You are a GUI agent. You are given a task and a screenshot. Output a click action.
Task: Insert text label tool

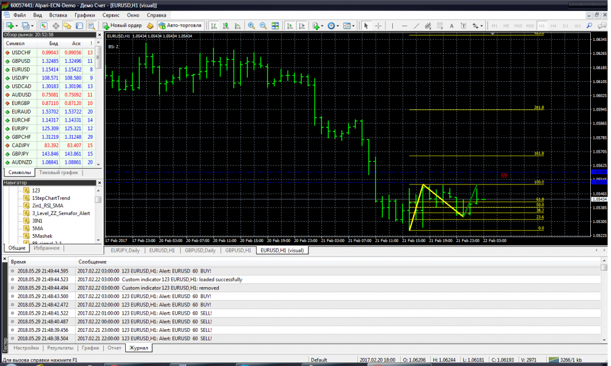coord(463,26)
